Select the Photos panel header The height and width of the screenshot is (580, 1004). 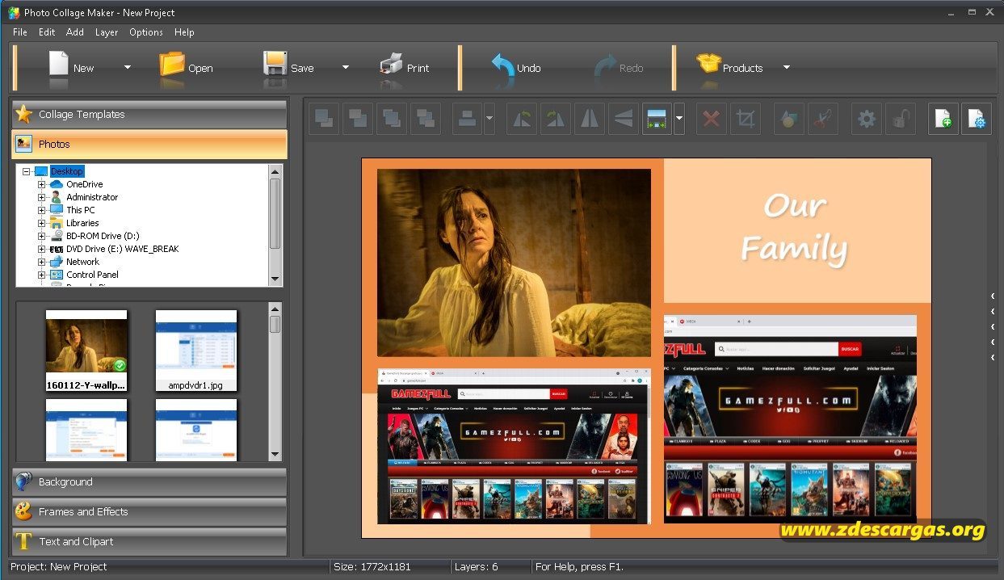click(149, 144)
